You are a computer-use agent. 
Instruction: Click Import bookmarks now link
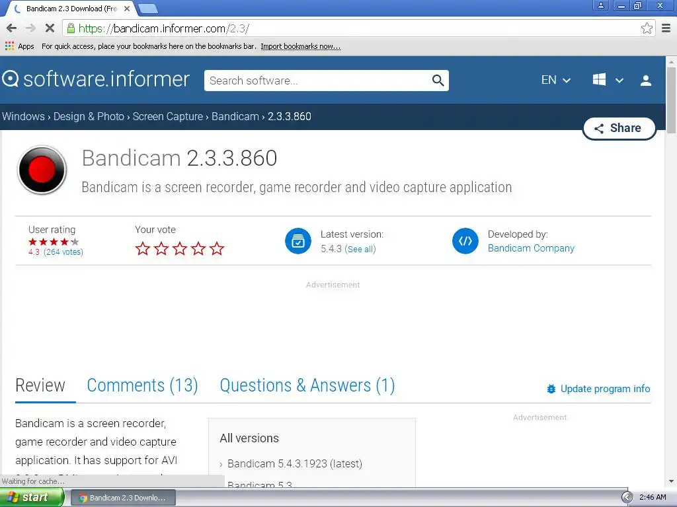point(301,46)
